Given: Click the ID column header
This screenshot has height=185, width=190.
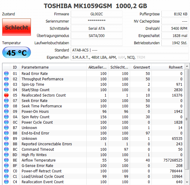Looking at the screenshot, I should pyautogui.click(x=15, y=67).
